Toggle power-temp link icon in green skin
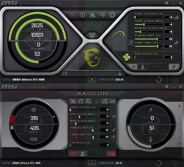The height and width of the screenshot is (167, 184). [176, 43]
